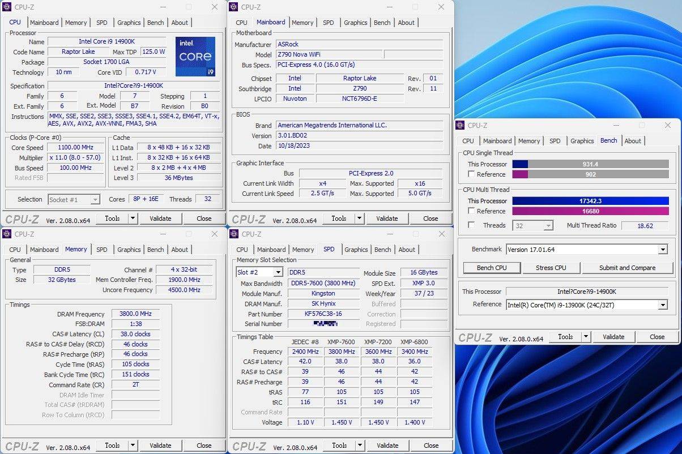Open Tools arrow menu in the Bench window
The height and width of the screenshot is (454, 682).
586,337
